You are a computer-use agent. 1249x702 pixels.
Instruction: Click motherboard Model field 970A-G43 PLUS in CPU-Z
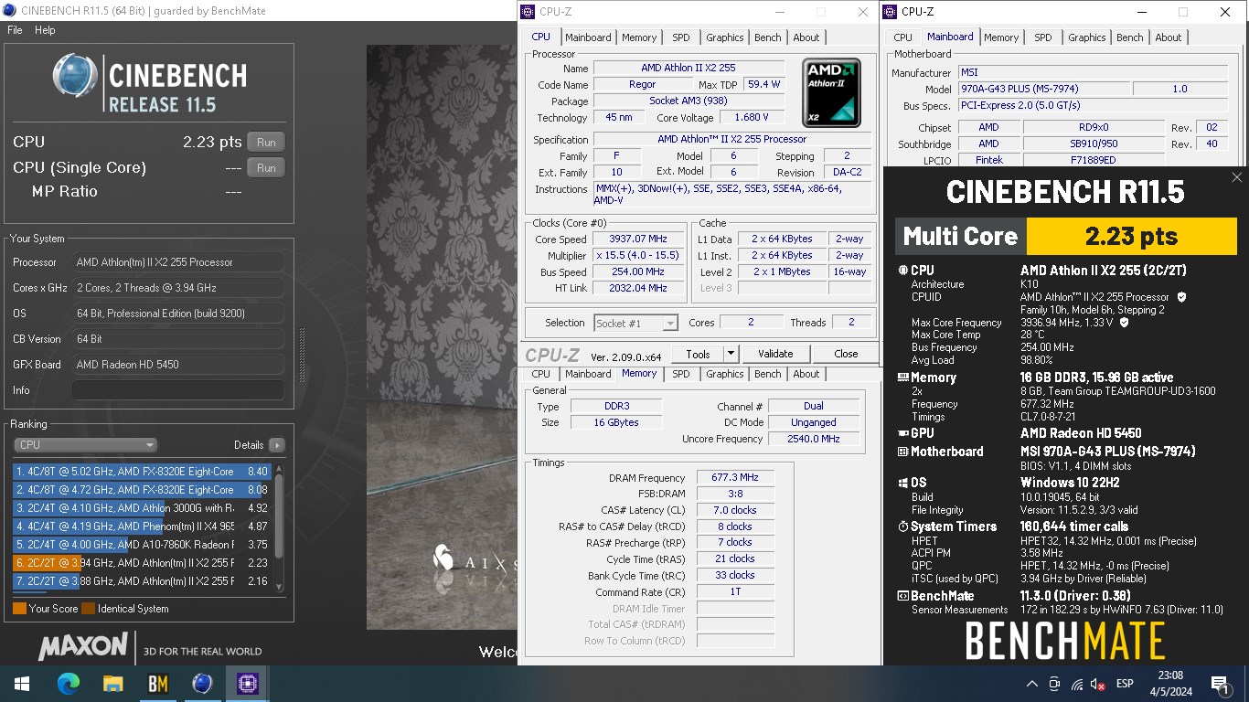click(1043, 90)
